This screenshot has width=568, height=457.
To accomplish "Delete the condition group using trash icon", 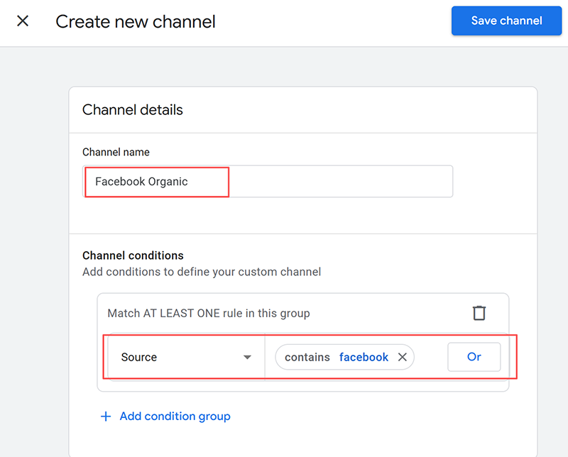I will tap(479, 313).
